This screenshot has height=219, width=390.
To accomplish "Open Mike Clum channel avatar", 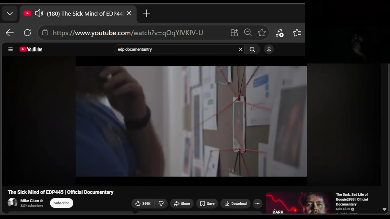I will [x=12, y=203].
